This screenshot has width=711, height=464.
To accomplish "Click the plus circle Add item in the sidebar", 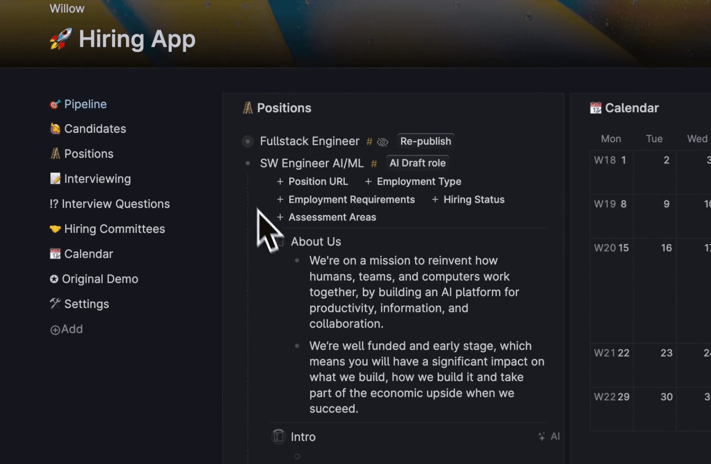I will coord(66,329).
